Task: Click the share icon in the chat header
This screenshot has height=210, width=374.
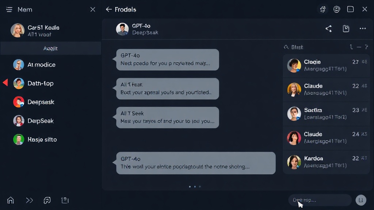Action: coord(329,28)
